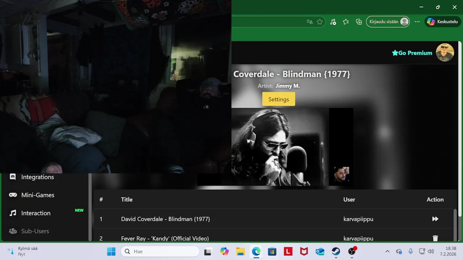Click the Integrations Discord icon

click(x=13, y=177)
